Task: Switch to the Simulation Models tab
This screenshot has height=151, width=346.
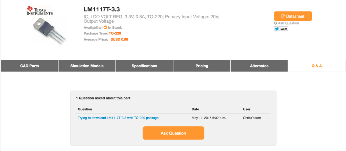Action: tap(87, 66)
